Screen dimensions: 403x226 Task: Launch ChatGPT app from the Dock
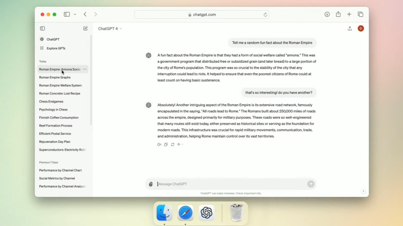[206, 213]
